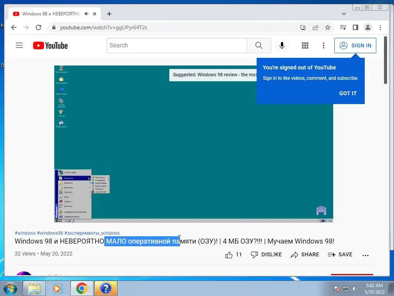
Task: Open the suggested Windows 98 review card
Action: point(213,75)
